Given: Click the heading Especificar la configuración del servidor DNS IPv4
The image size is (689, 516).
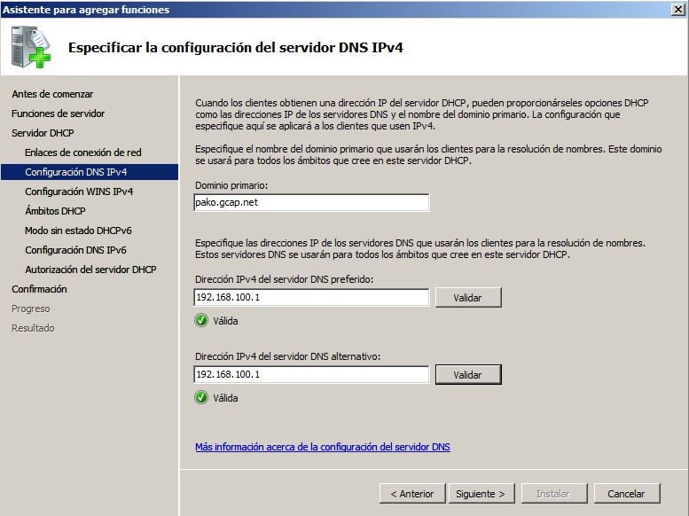Looking at the screenshot, I should point(236,48).
